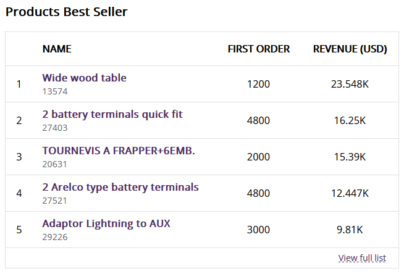Click the FIRST ORDER column header
Image resolution: width=404 pixels, height=274 pixels.
(259, 49)
